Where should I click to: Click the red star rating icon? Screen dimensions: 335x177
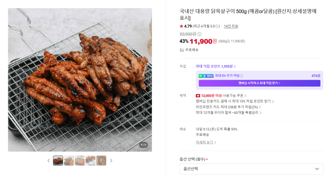tap(181, 26)
